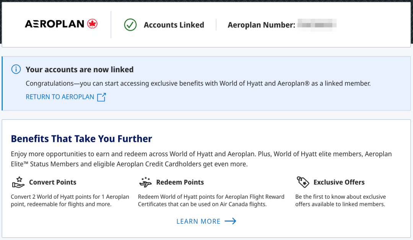The image size is (413, 240).
Task: Click the Exclusive Offers heading
Action: click(339, 182)
